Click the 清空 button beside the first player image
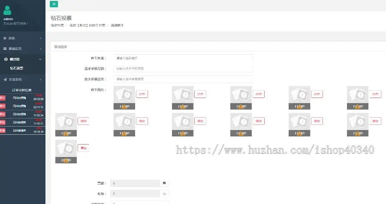Screen dimensions: 386x204 click(x=142, y=94)
